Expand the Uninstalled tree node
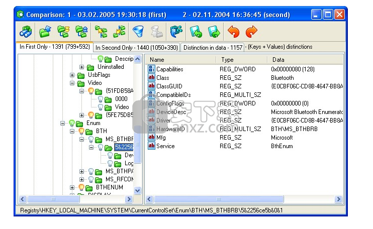The image size is (373, 229). coord(82,67)
